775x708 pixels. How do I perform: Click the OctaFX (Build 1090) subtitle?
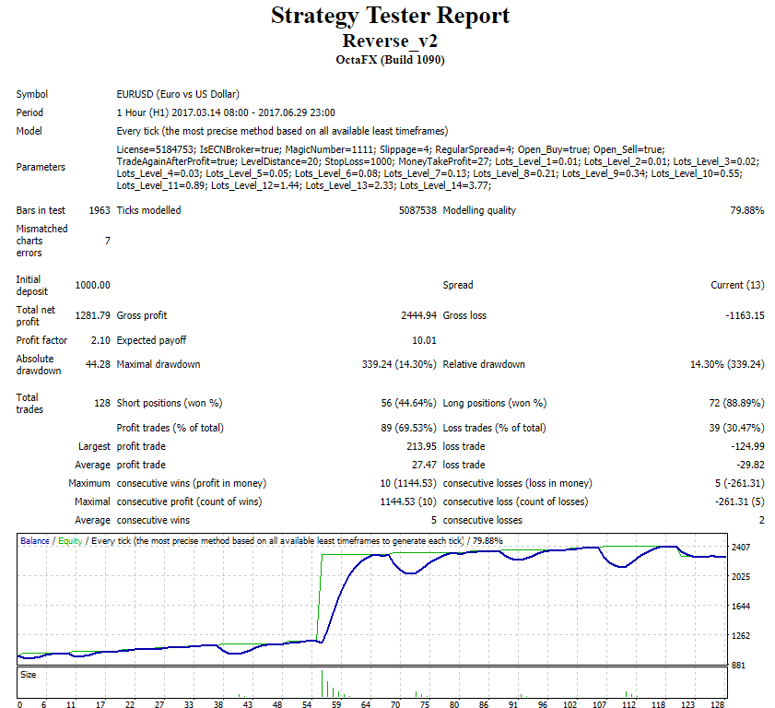(x=390, y=60)
